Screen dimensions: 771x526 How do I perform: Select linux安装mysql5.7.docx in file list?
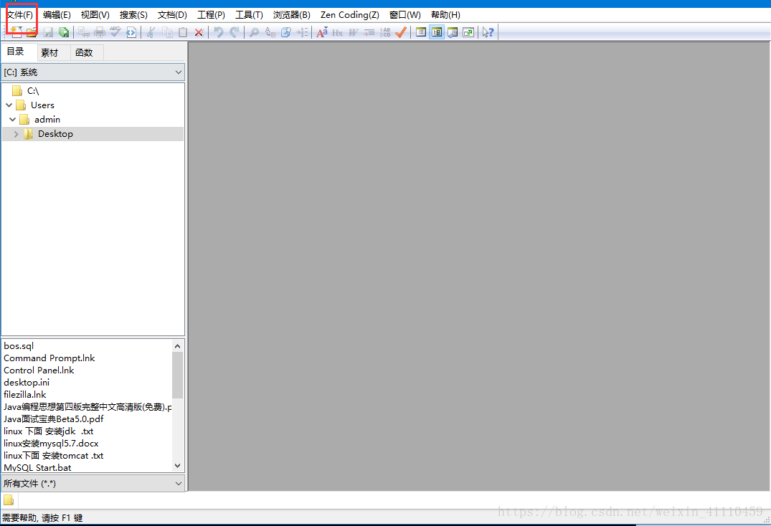51,443
